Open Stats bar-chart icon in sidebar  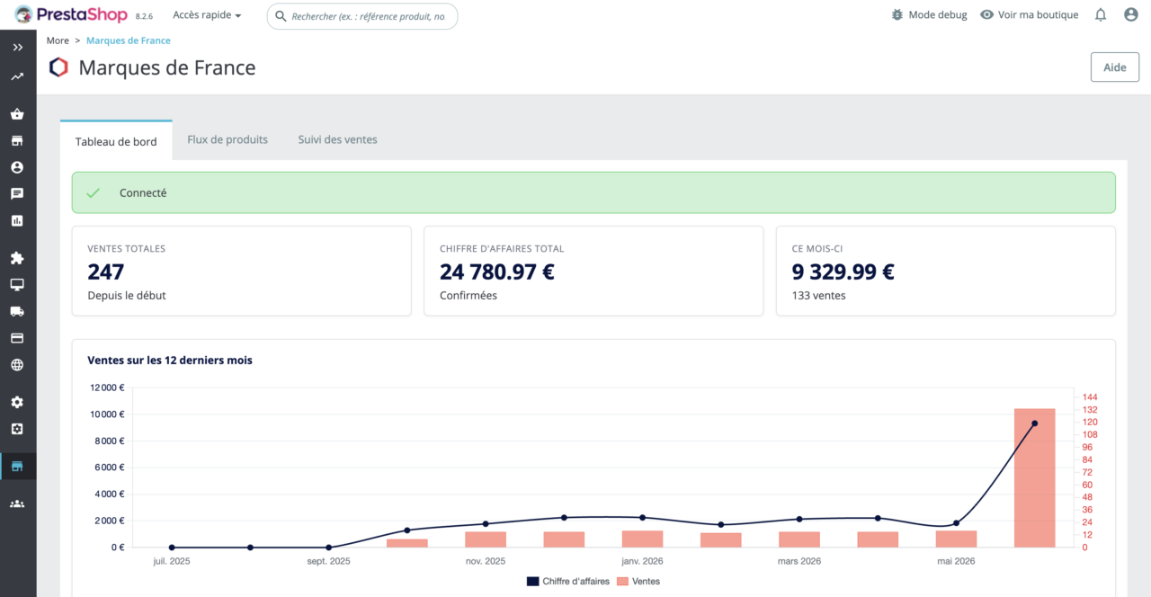17,220
